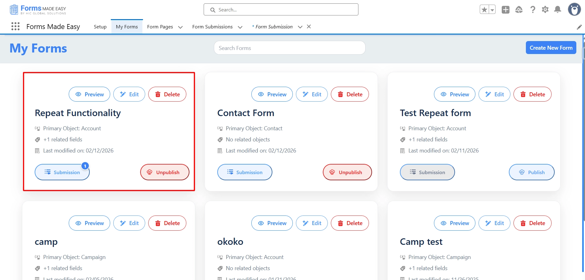The width and height of the screenshot is (585, 280).
Task: Open the notifications bell
Action: coord(557,10)
